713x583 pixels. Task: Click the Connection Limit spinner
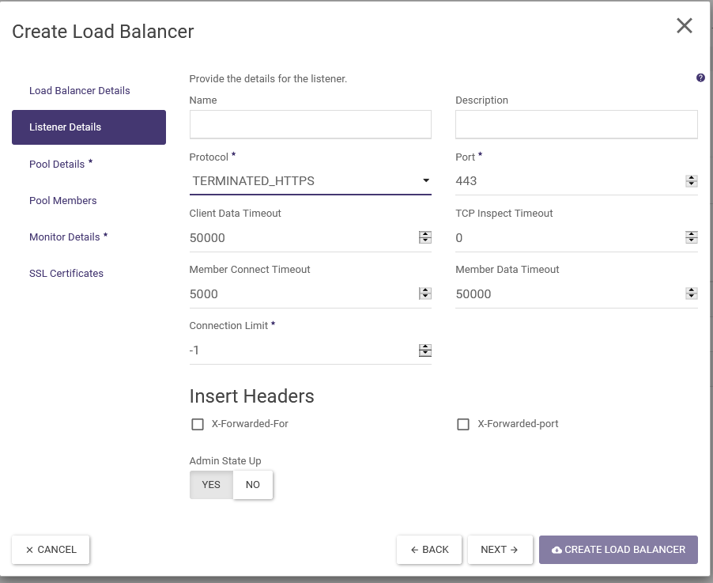coord(424,350)
